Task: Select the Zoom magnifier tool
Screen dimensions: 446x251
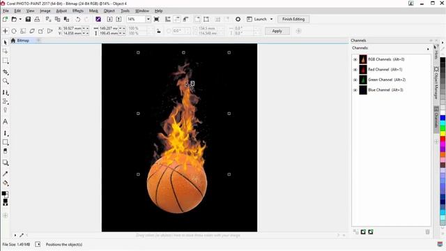Action: click(5, 81)
